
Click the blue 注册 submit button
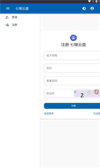pyautogui.click(x=72, y=106)
